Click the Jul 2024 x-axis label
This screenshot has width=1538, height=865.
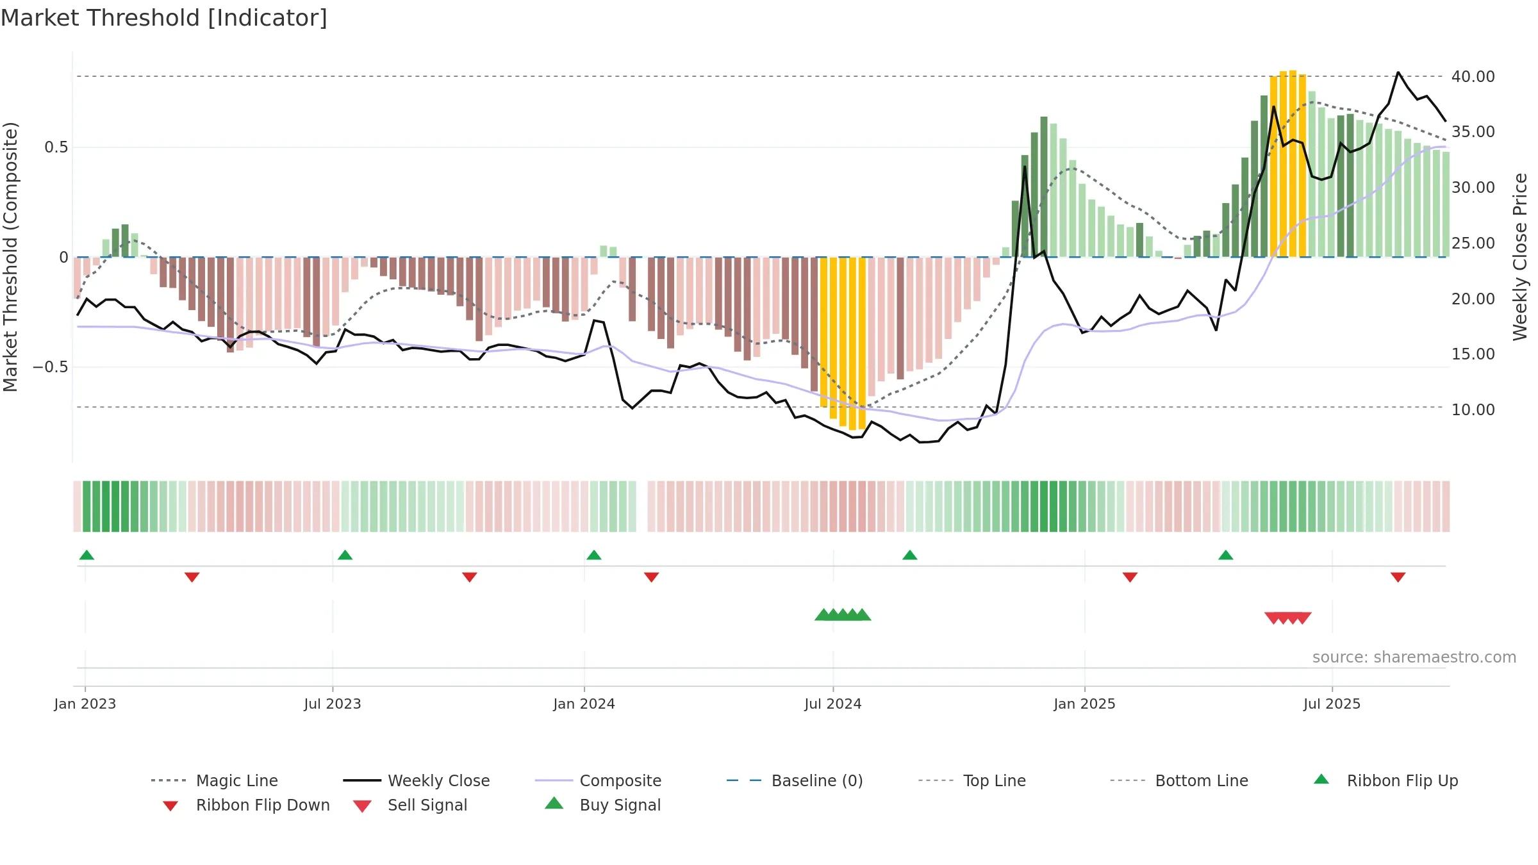point(833,704)
